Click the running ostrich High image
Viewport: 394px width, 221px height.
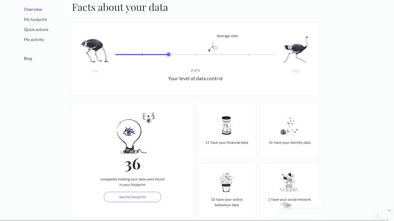coord(296,49)
